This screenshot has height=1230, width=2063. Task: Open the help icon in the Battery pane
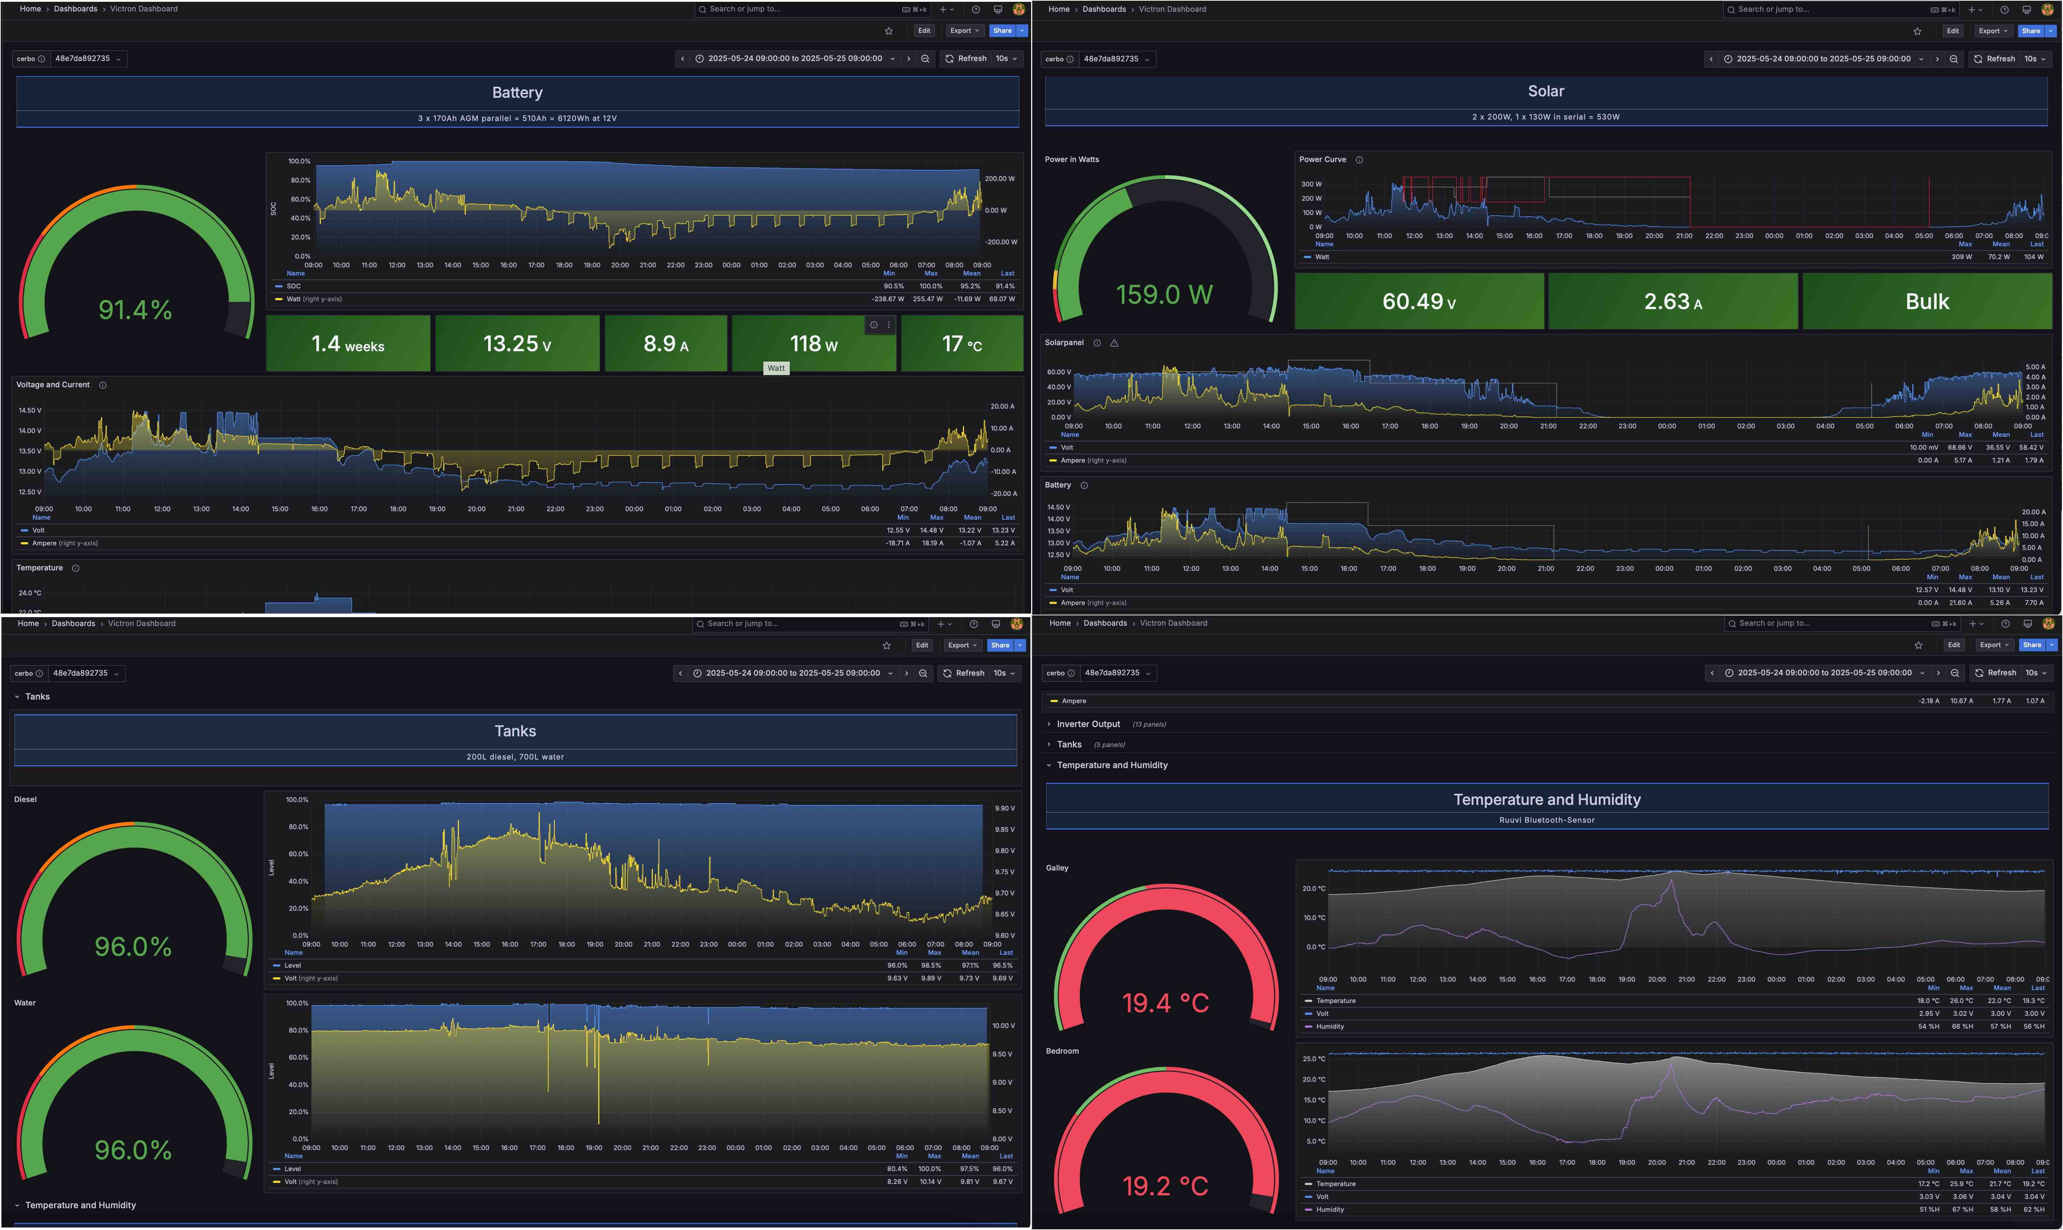tap(975, 9)
